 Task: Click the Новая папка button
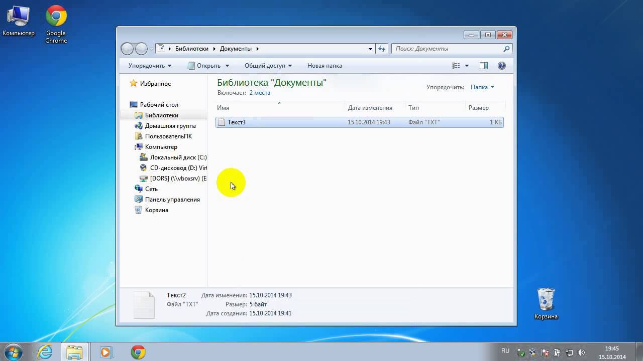coord(325,66)
